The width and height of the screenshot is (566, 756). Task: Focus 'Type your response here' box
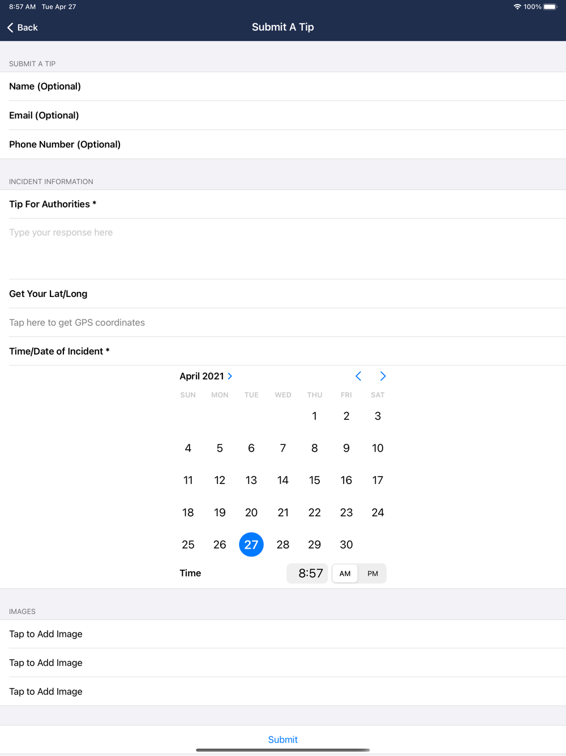click(283, 249)
